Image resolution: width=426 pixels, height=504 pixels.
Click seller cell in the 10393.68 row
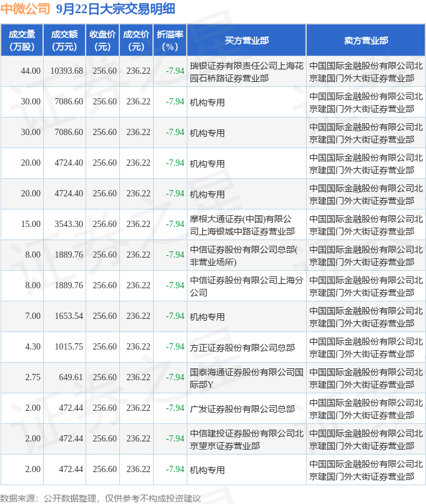click(x=366, y=72)
